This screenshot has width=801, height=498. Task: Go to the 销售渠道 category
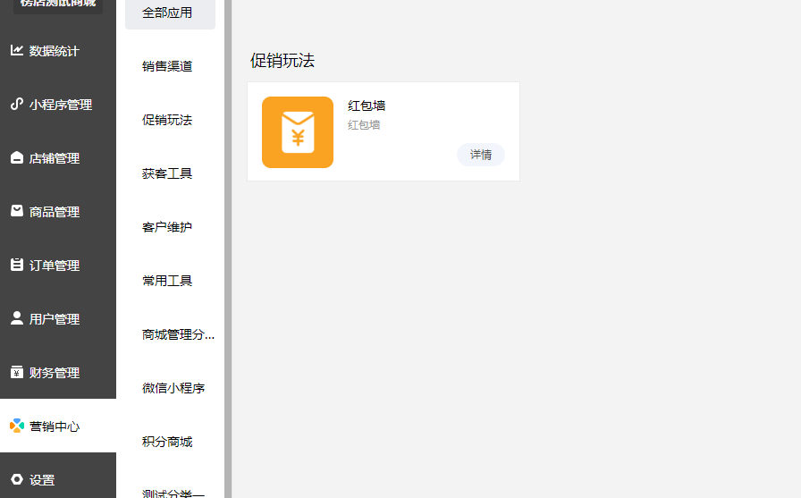(x=167, y=66)
